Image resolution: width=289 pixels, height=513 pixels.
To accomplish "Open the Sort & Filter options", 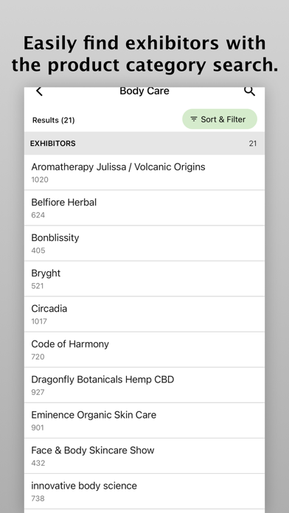I will (x=220, y=119).
